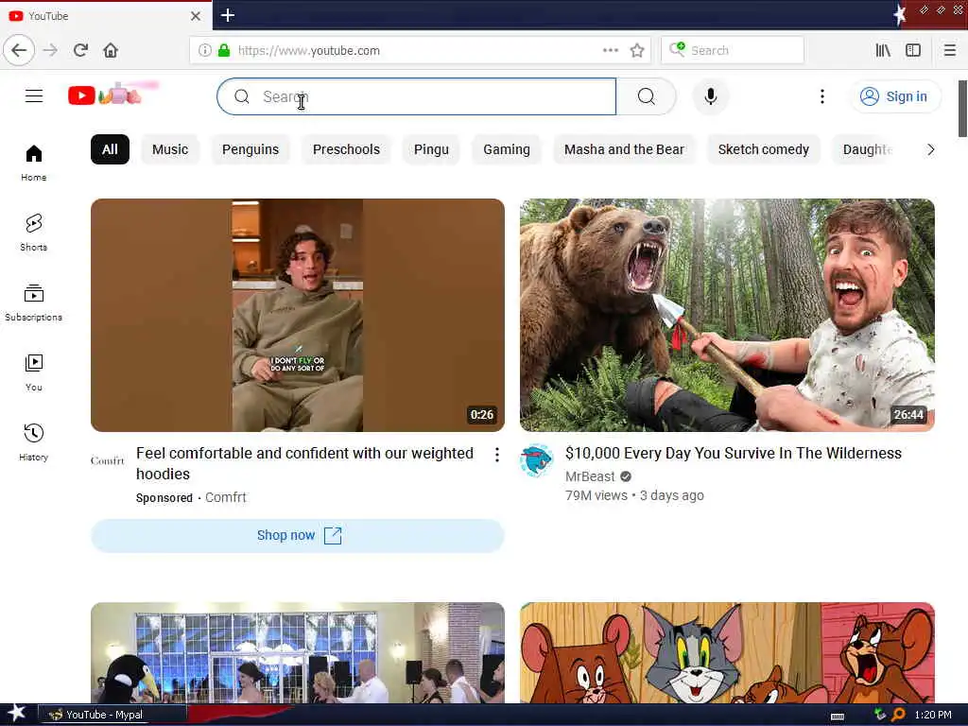Image resolution: width=968 pixels, height=726 pixels.
Task: Click the system tray network icon
Action: 880,715
